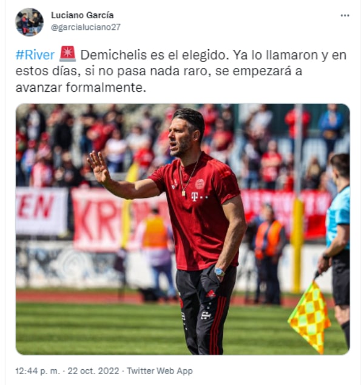Open the @garcialuciano27 handle link

click(86, 27)
